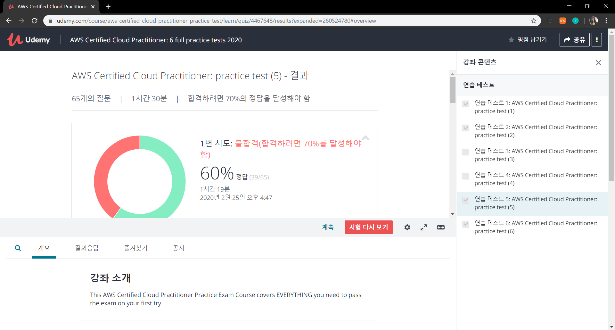Image resolution: width=615 pixels, height=330 pixels.
Task: Open the Chrome three-dot menu
Action: [x=606, y=21]
